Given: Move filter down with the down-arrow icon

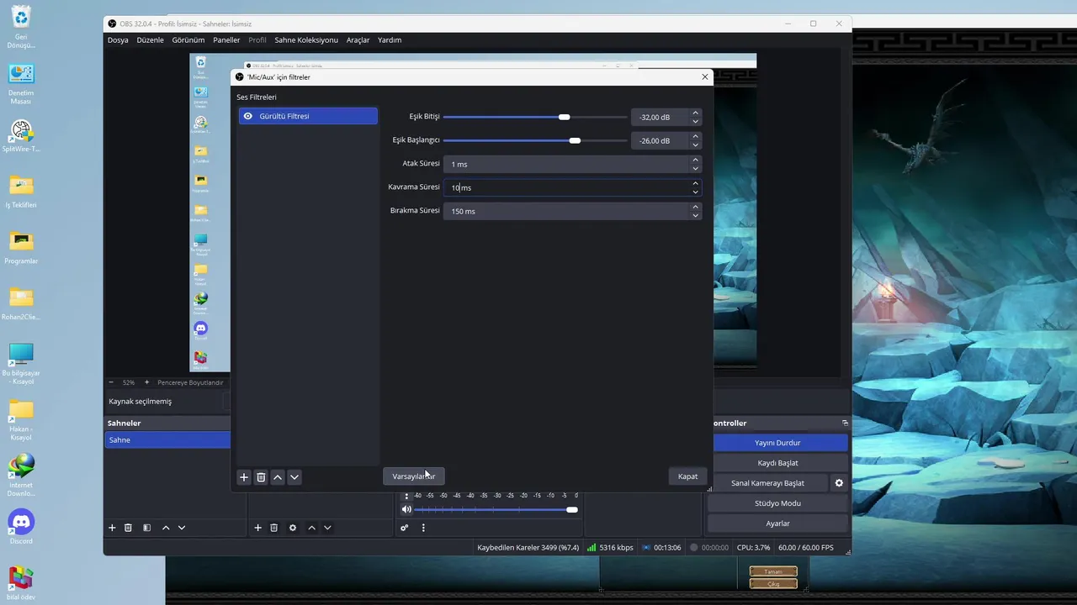Looking at the screenshot, I should coord(294,477).
